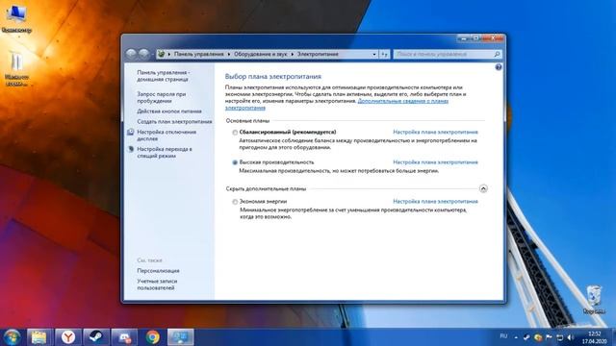The width and height of the screenshot is (616, 346).
Task: Click the Forward navigation arrow
Action: tap(143, 54)
